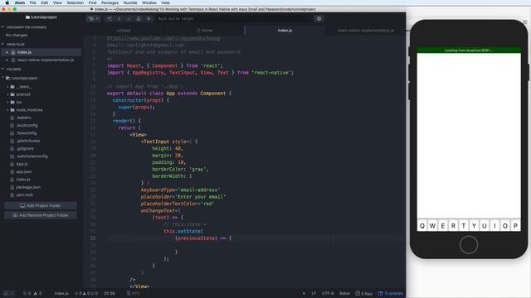Click the 'No changes' text in the sidebar
531x298 pixels.
click(x=17, y=35)
